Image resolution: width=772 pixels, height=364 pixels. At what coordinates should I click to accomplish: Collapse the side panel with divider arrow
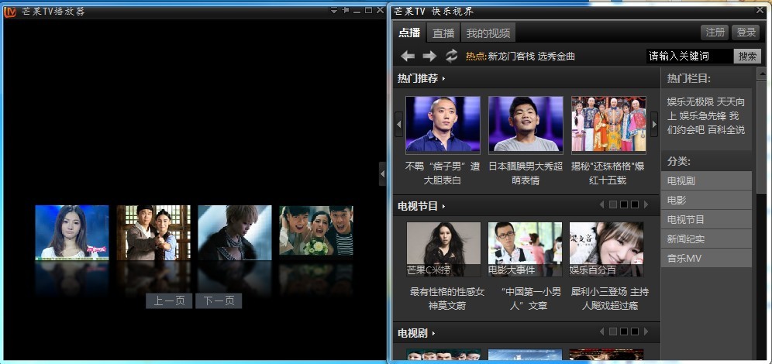coord(382,174)
